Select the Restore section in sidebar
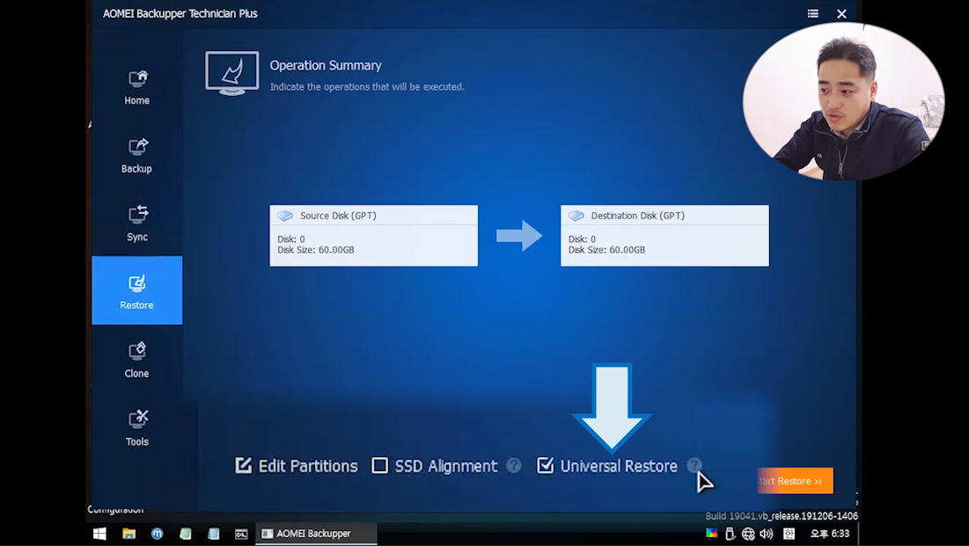The height and width of the screenshot is (546, 969). [136, 291]
